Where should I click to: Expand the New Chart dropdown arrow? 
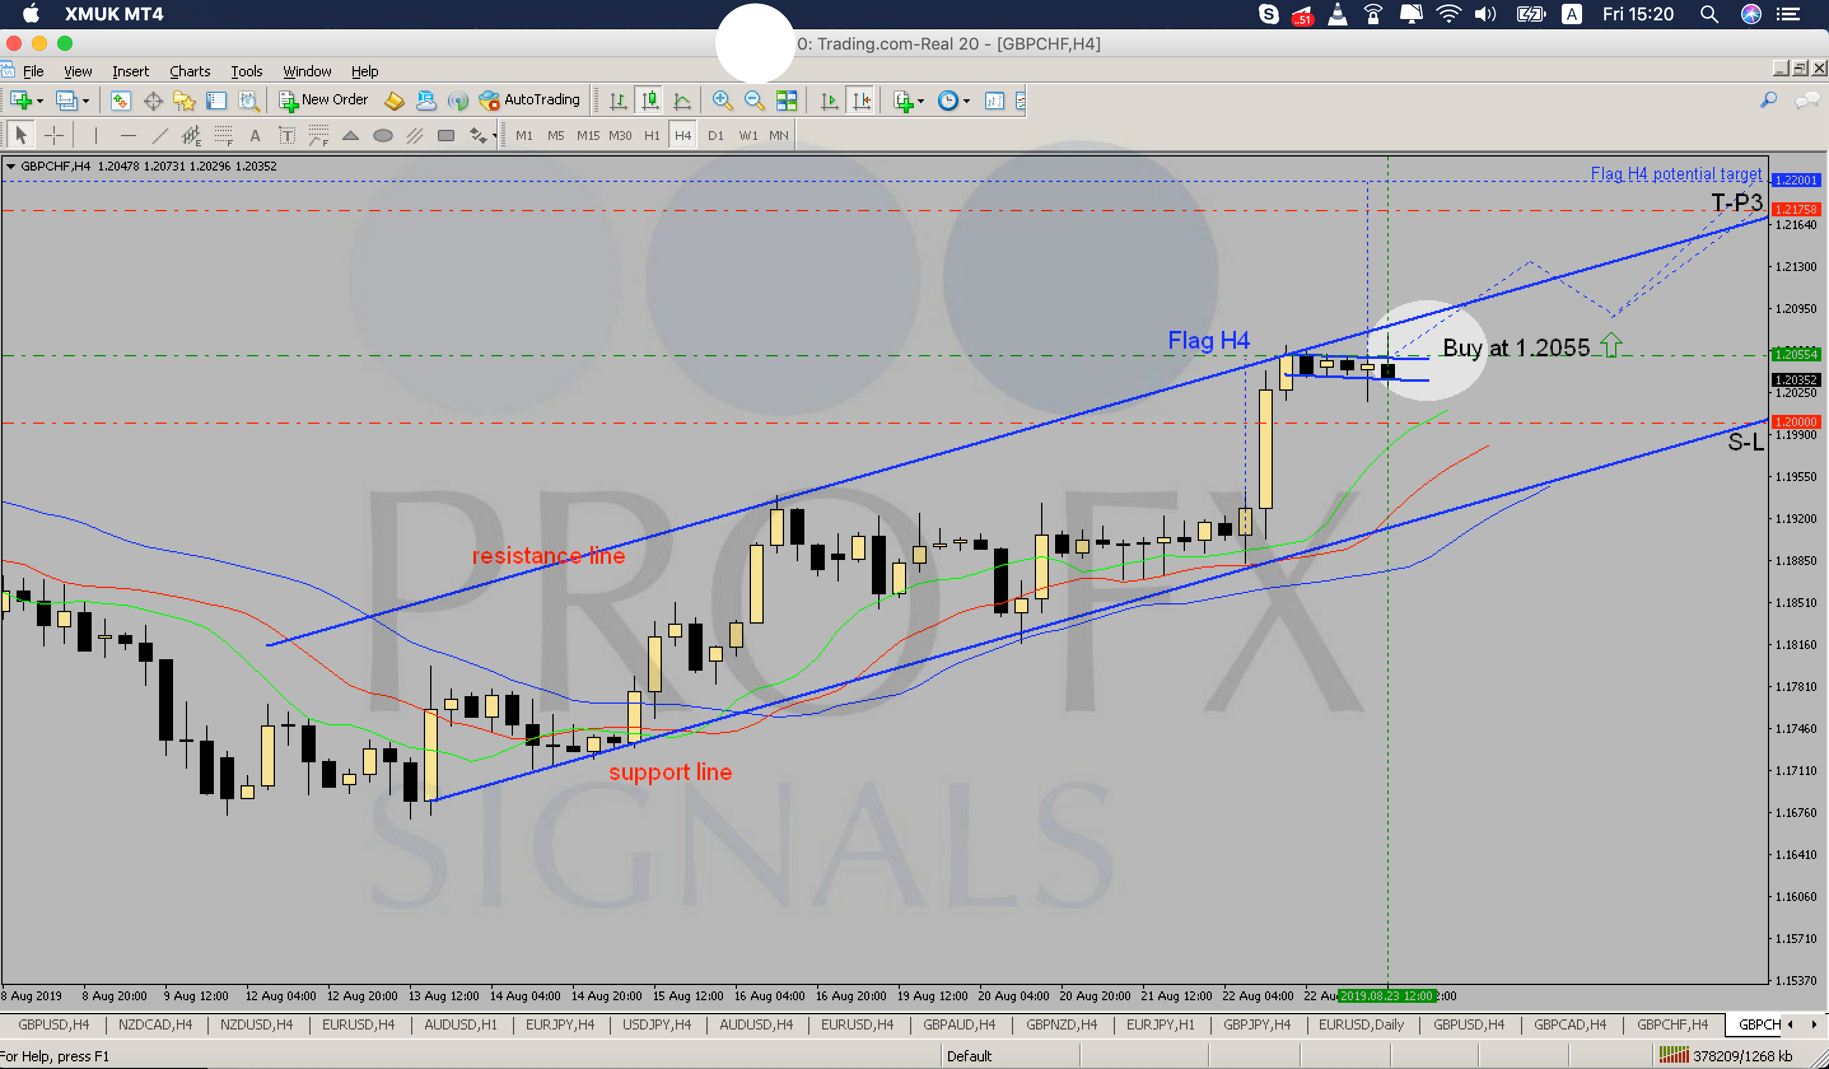click(x=40, y=101)
